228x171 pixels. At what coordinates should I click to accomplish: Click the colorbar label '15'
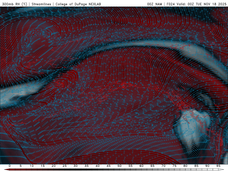point(42,166)
